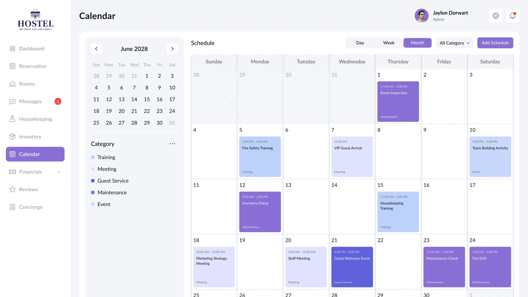Open the settings gear in the header
This screenshot has width=528, height=297.
[496, 16]
